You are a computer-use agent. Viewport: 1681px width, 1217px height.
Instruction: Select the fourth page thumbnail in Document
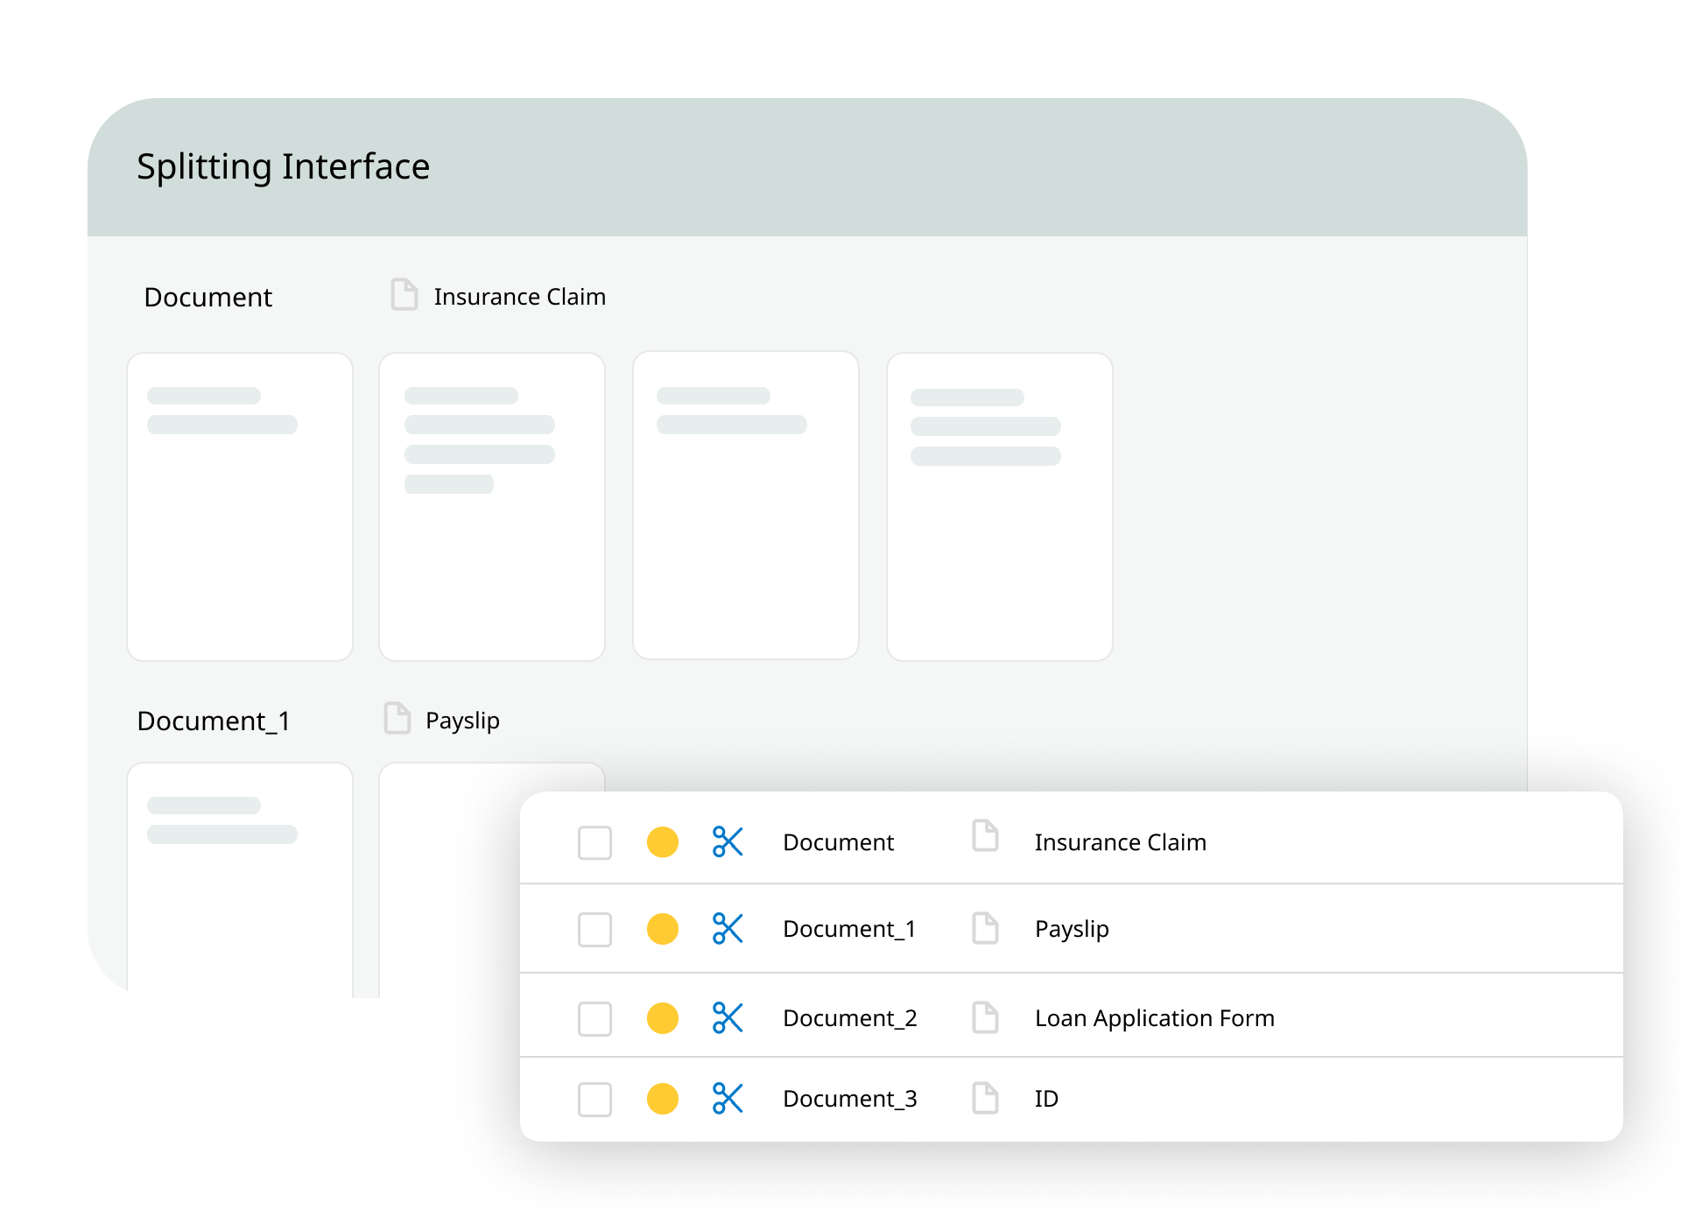coord(999,506)
